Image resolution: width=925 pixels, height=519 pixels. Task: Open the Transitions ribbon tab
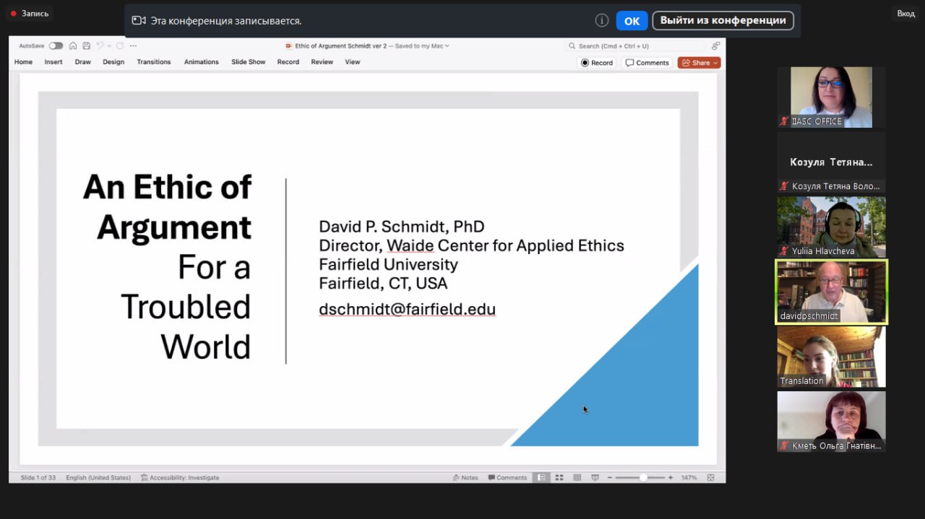pyautogui.click(x=154, y=62)
